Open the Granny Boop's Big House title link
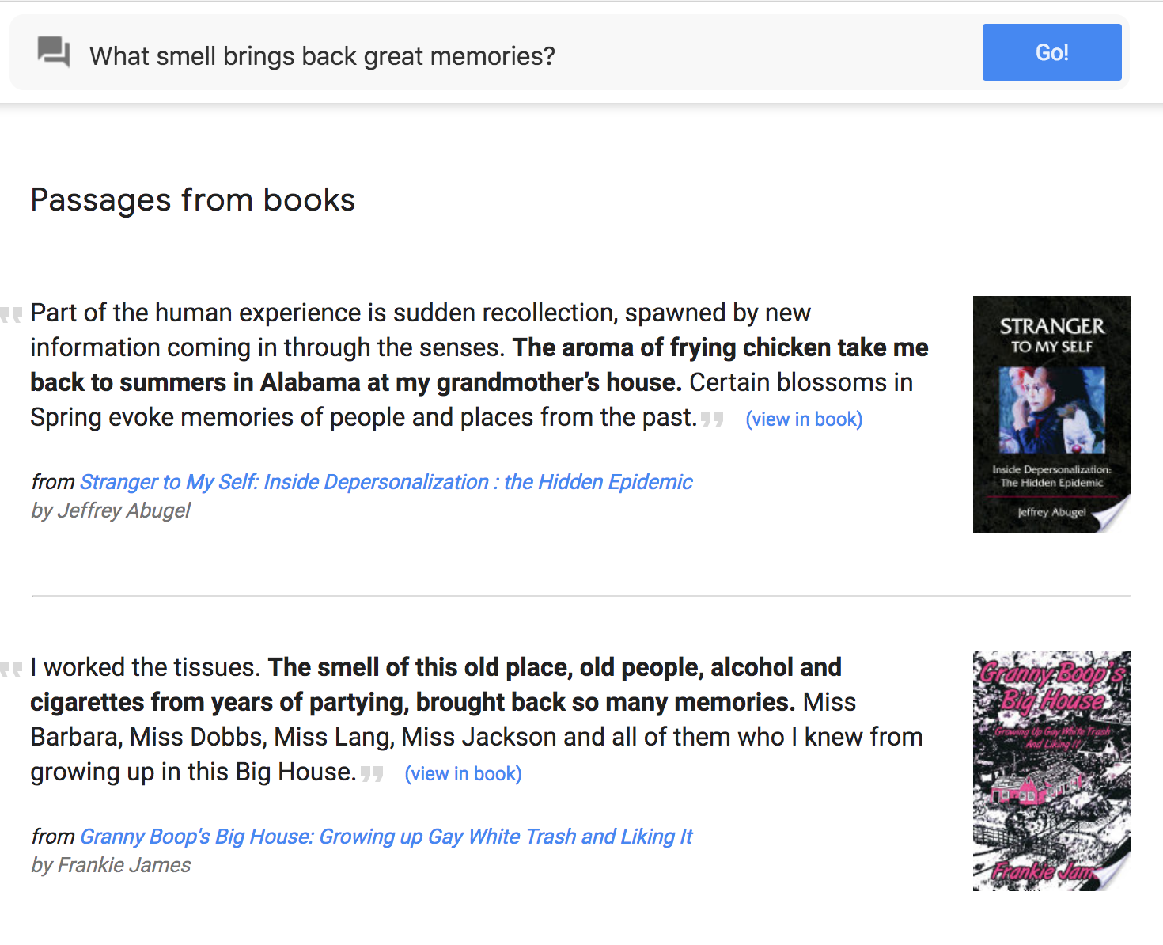The height and width of the screenshot is (945, 1163). pos(386,837)
